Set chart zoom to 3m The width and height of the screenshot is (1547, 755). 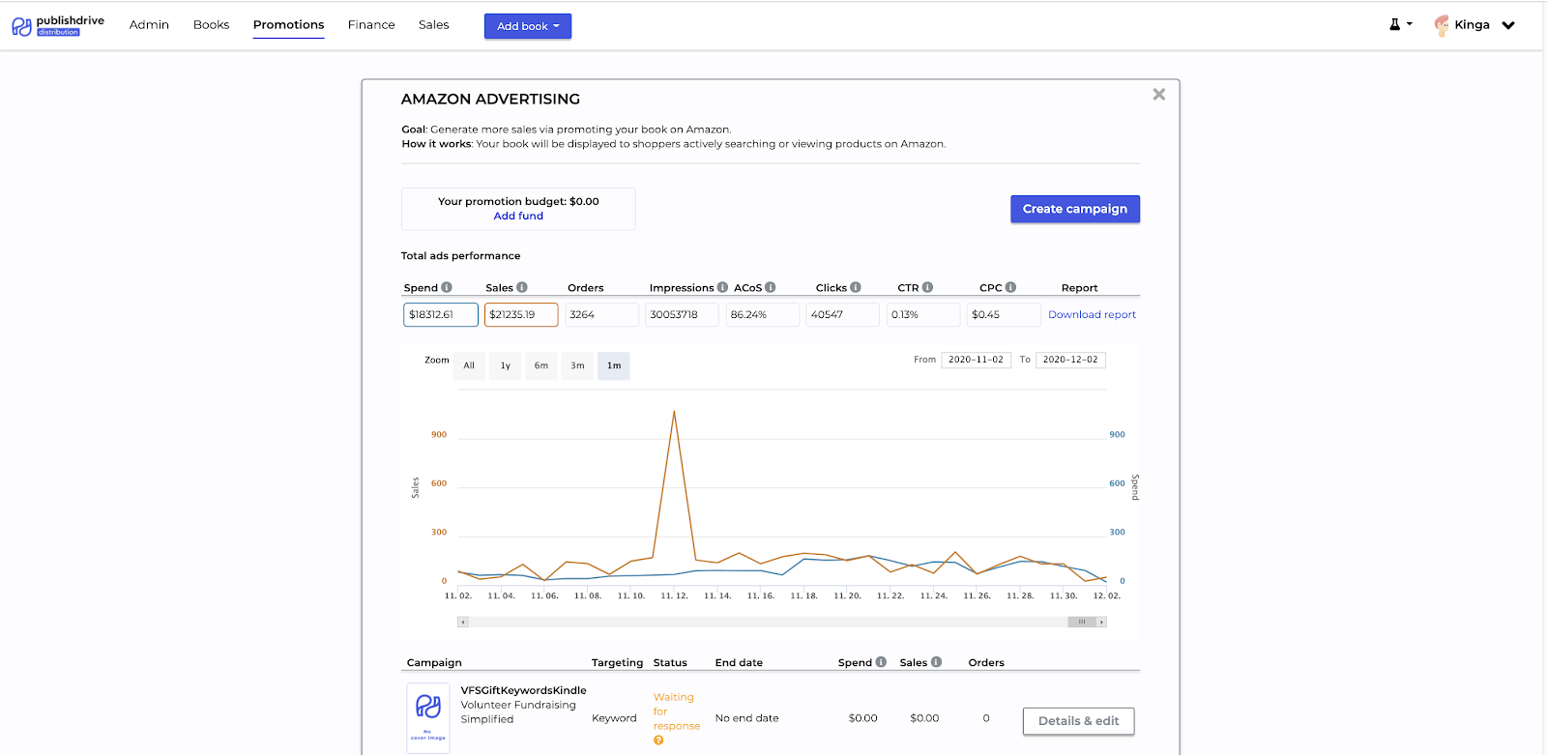click(x=577, y=365)
